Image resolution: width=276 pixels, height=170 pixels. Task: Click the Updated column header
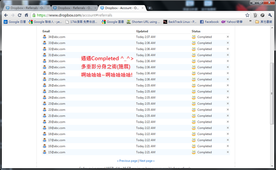pos(142,31)
